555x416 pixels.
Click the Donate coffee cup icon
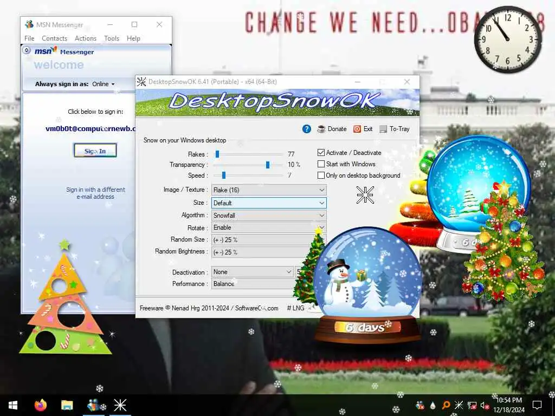pyautogui.click(x=321, y=129)
